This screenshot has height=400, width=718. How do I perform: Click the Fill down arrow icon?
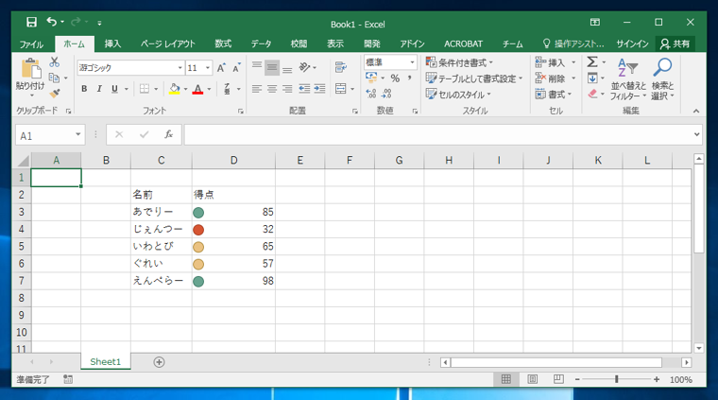pos(592,78)
